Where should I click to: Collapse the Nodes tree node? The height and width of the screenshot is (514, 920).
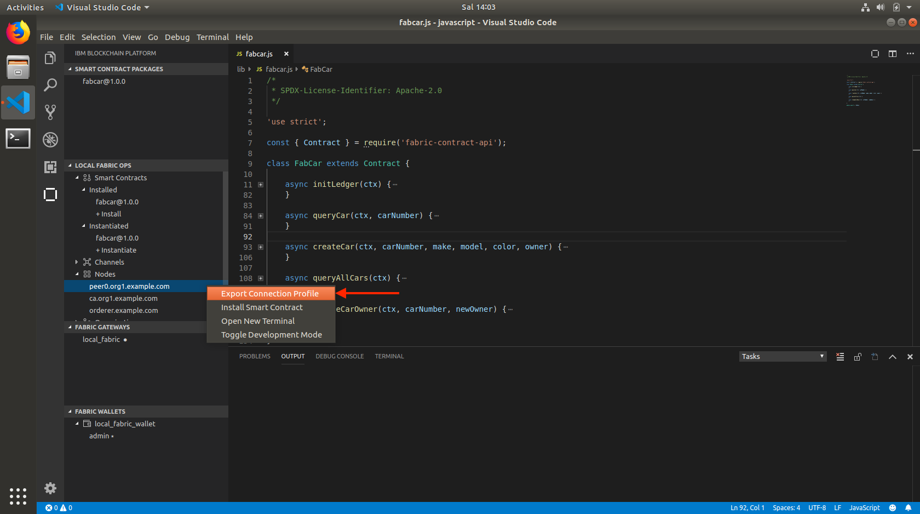(77, 274)
